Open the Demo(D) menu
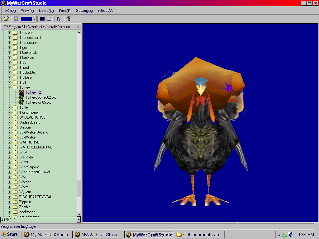The height and width of the screenshot is (239, 319). 46,11
